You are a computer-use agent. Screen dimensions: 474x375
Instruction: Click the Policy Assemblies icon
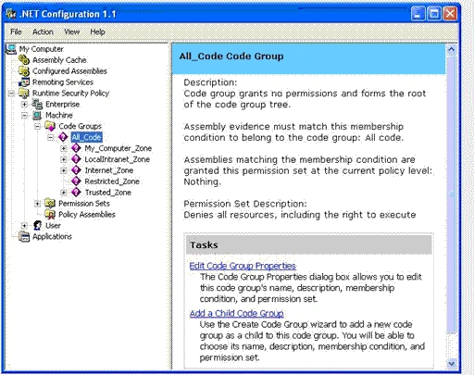pos(50,214)
